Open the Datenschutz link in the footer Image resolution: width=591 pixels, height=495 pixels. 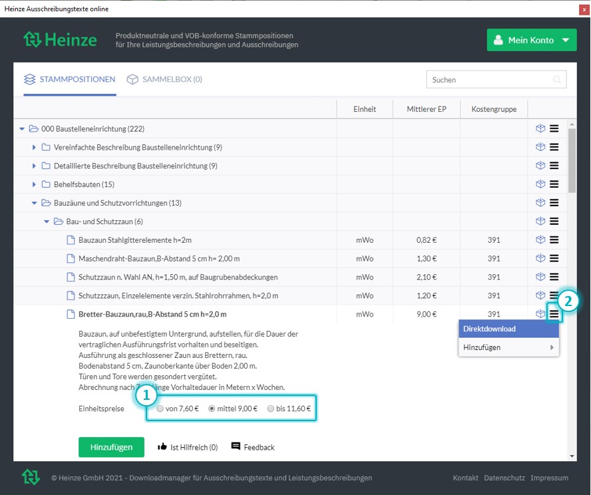click(504, 478)
